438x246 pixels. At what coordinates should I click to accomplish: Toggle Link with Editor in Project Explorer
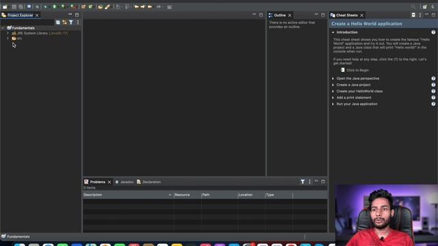[x=64, y=23]
